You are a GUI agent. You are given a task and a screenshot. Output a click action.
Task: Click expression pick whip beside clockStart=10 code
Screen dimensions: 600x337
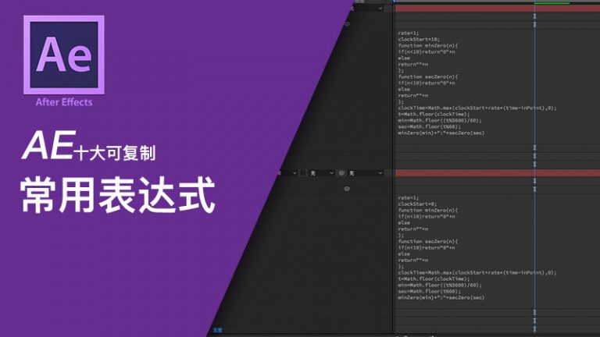tap(347, 24)
